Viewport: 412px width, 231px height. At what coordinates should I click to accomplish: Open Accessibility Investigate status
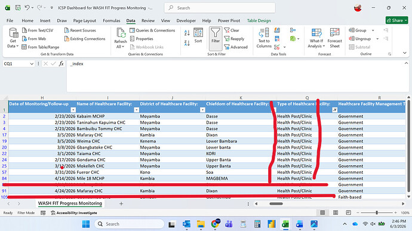74,213
